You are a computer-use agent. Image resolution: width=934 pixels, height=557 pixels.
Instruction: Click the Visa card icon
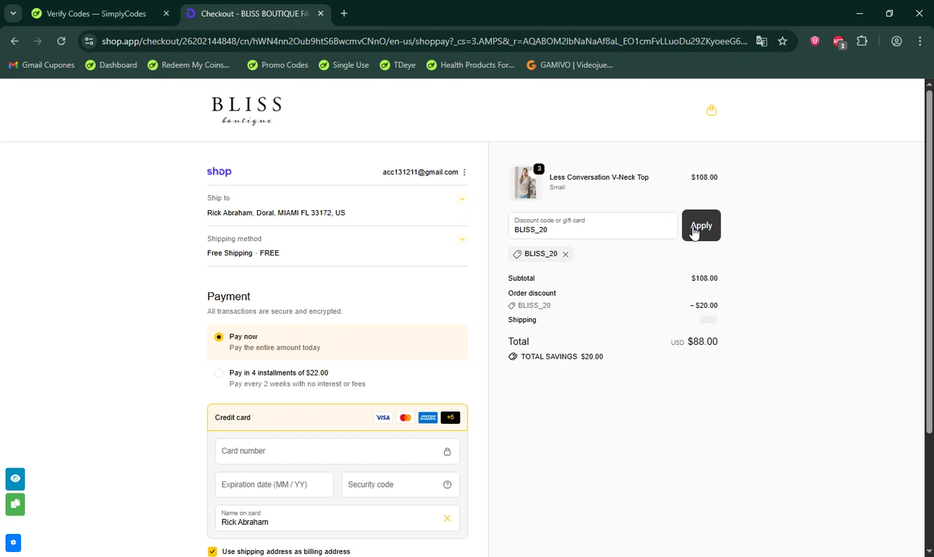[383, 418]
